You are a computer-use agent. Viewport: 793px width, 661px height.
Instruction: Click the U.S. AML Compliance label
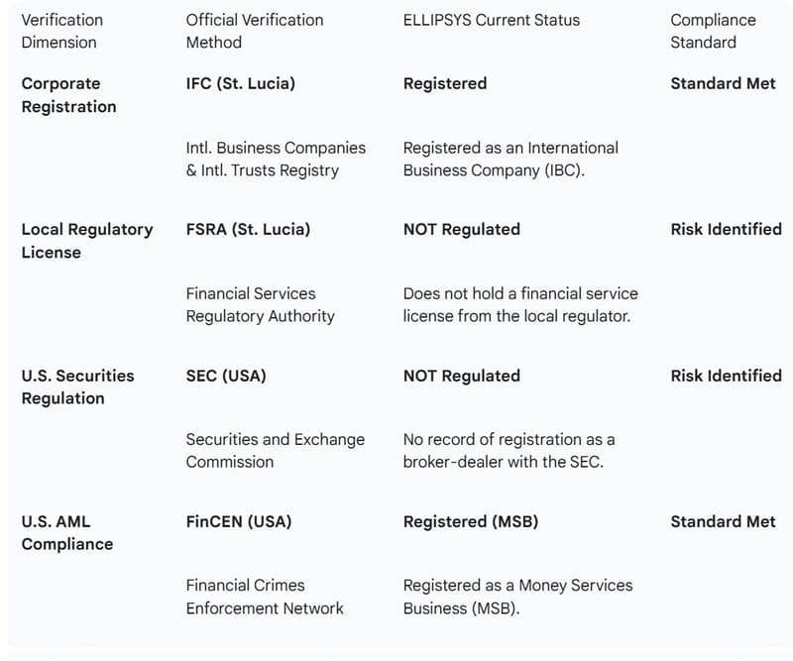point(66,532)
